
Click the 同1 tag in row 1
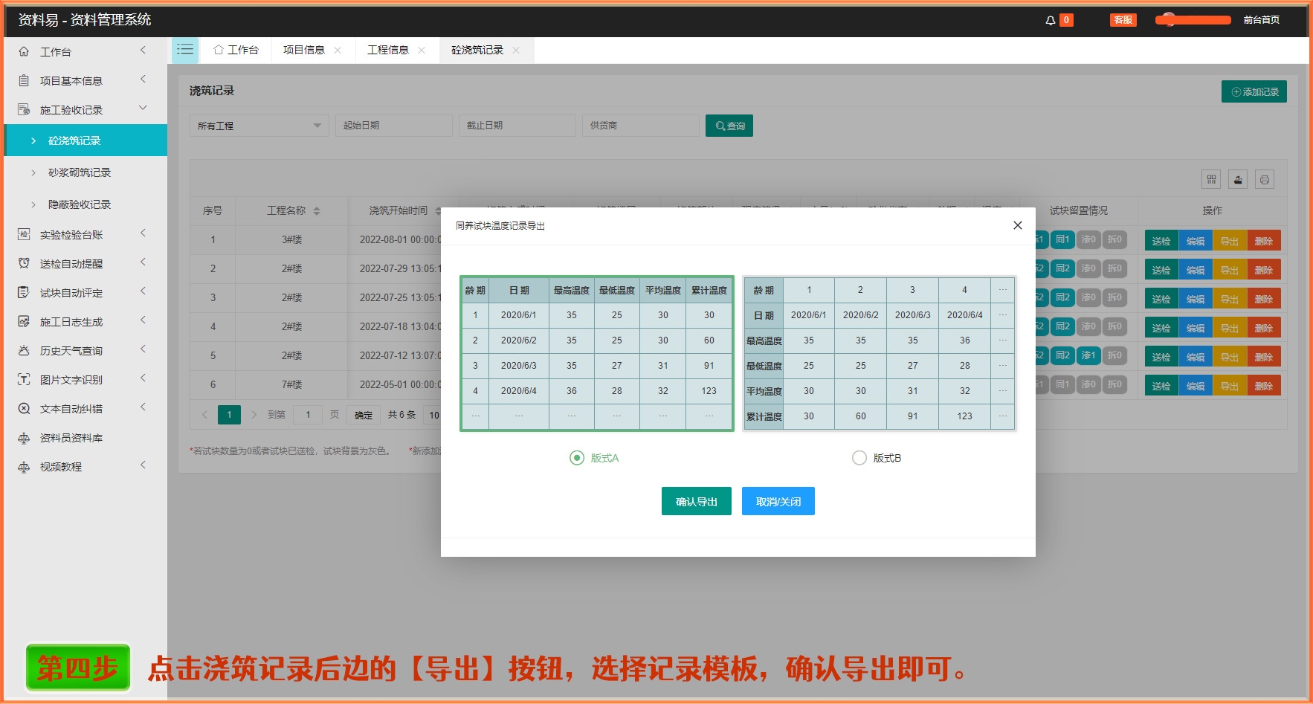click(x=1062, y=239)
